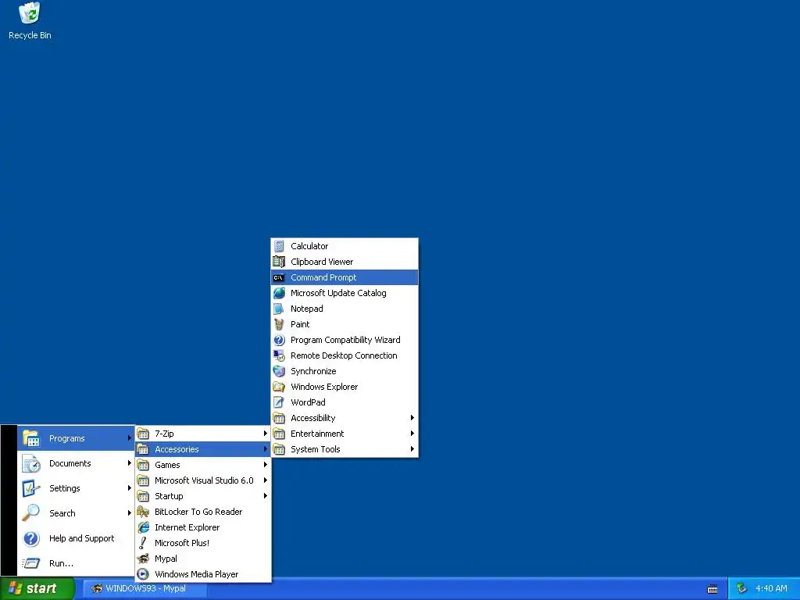Click the Remote Desktop Connection icon
This screenshot has height=600, width=800.
(279, 355)
